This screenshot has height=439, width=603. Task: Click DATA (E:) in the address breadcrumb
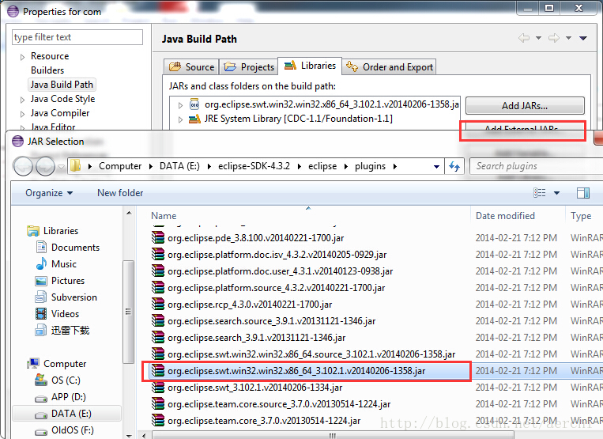click(x=179, y=166)
